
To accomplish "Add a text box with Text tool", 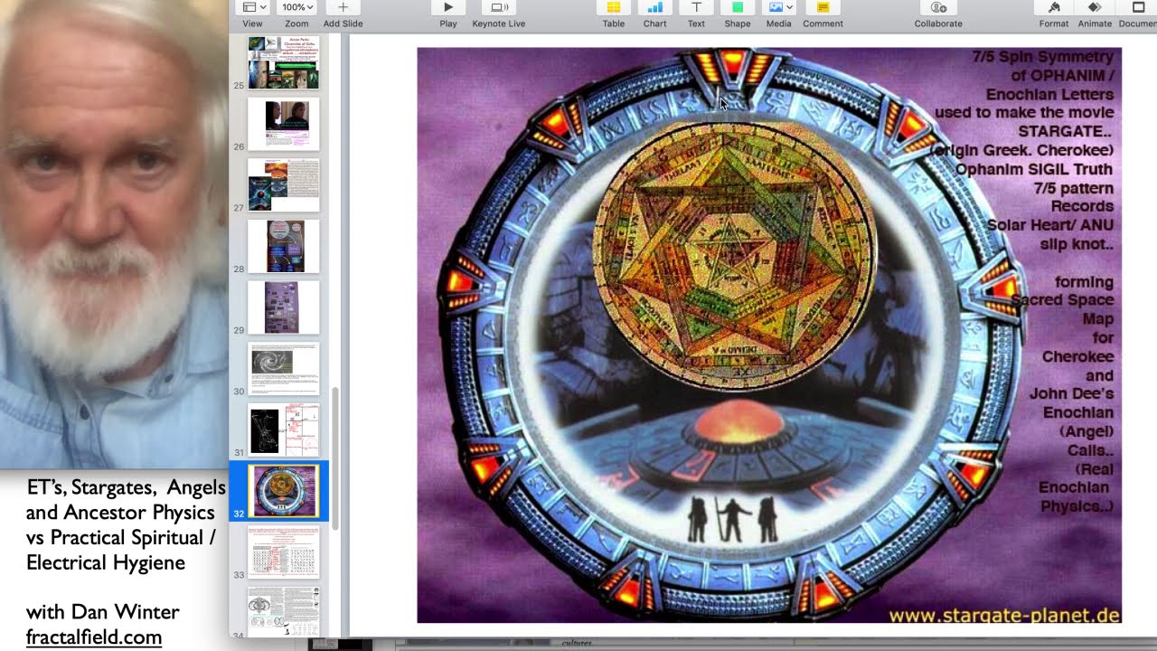I will point(696,8).
